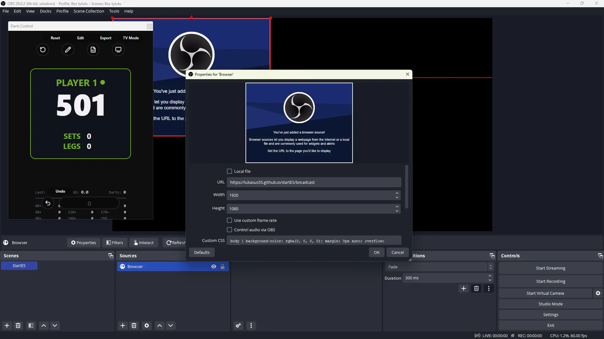Open the Tools menu
The image size is (604, 339).
click(x=114, y=11)
